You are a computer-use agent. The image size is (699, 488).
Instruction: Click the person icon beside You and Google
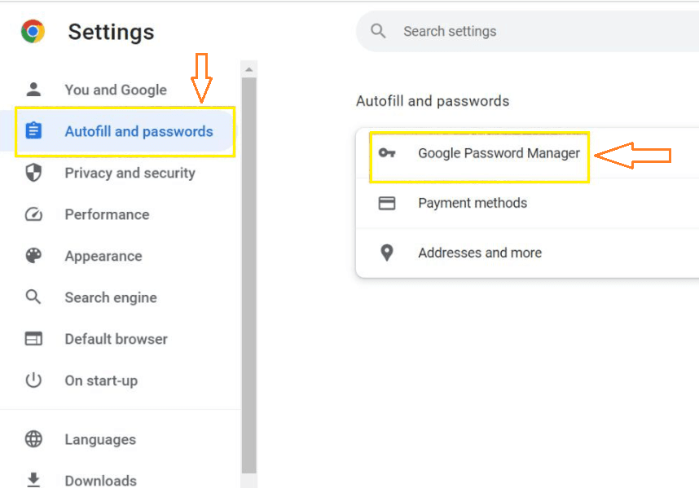pos(33,89)
